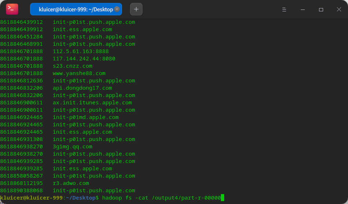348x204 pixels.
Task: Click the text r3.adwo.com
Action: (71, 183)
